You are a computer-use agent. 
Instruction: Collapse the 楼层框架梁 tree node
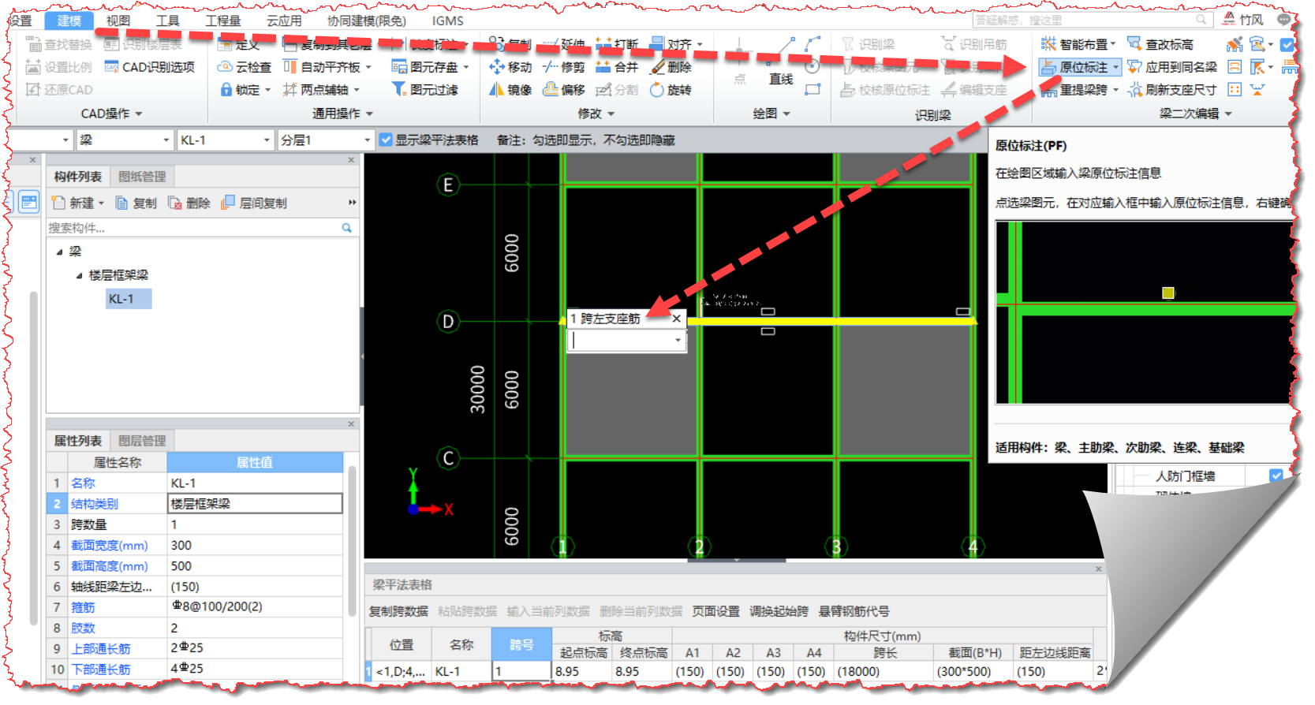tap(79, 275)
